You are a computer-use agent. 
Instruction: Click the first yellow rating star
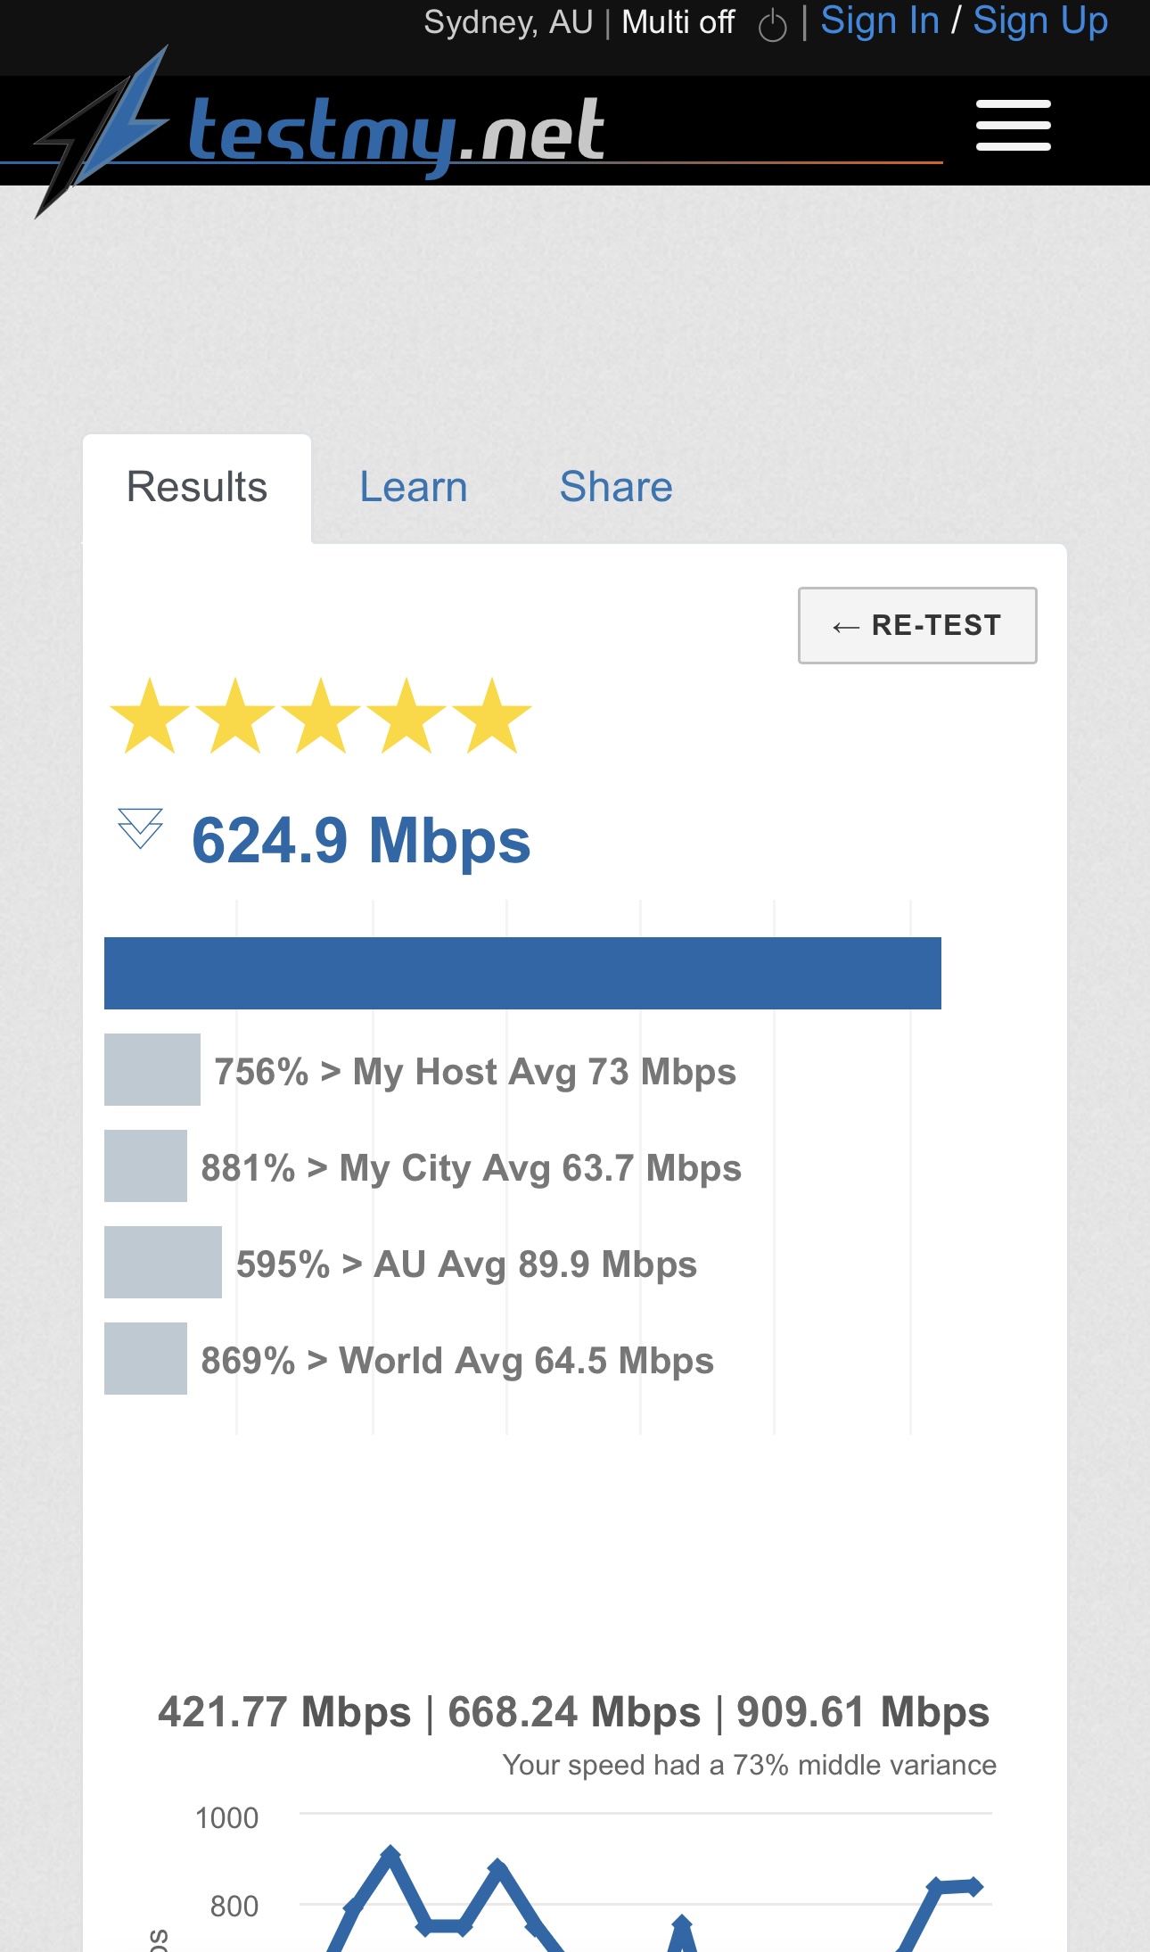(x=150, y=715)
